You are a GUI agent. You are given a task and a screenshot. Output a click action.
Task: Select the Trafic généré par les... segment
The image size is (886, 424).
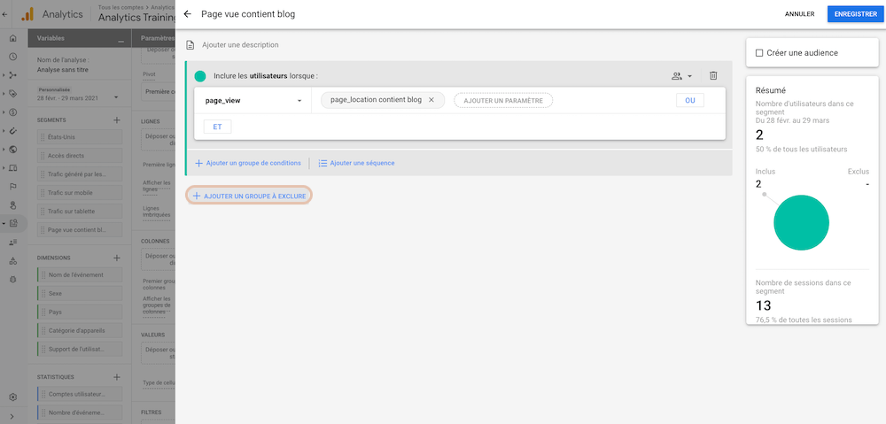[80, 174]
